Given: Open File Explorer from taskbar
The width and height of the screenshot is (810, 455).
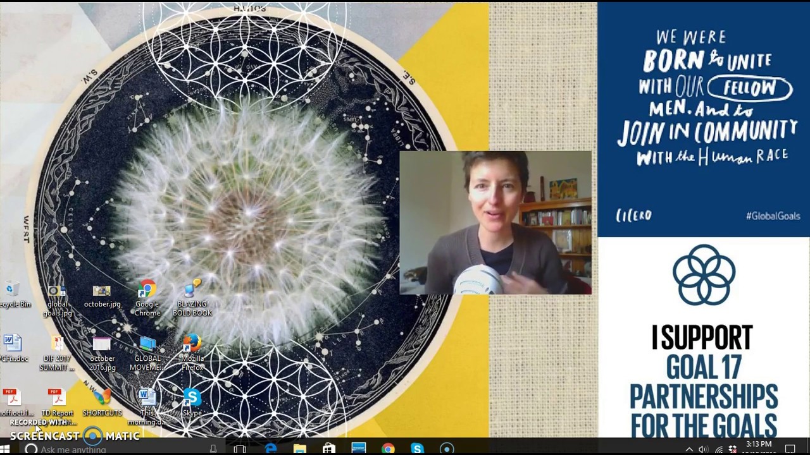Looking at the screenshot, I should pyautogui.click(x=300, y=449).
